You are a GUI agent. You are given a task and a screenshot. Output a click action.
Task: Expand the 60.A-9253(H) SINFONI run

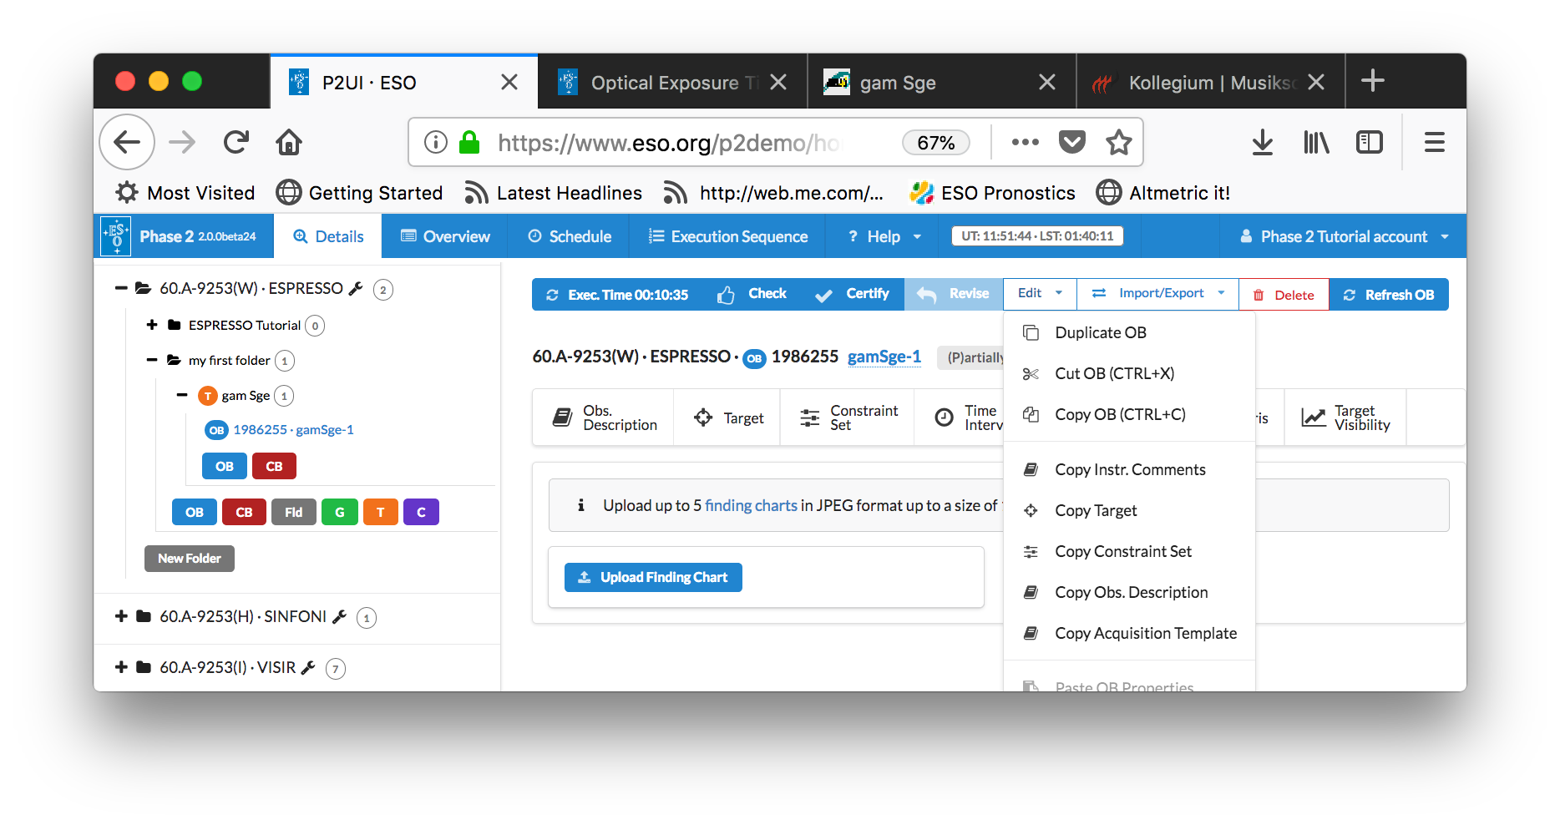point(121,616)
